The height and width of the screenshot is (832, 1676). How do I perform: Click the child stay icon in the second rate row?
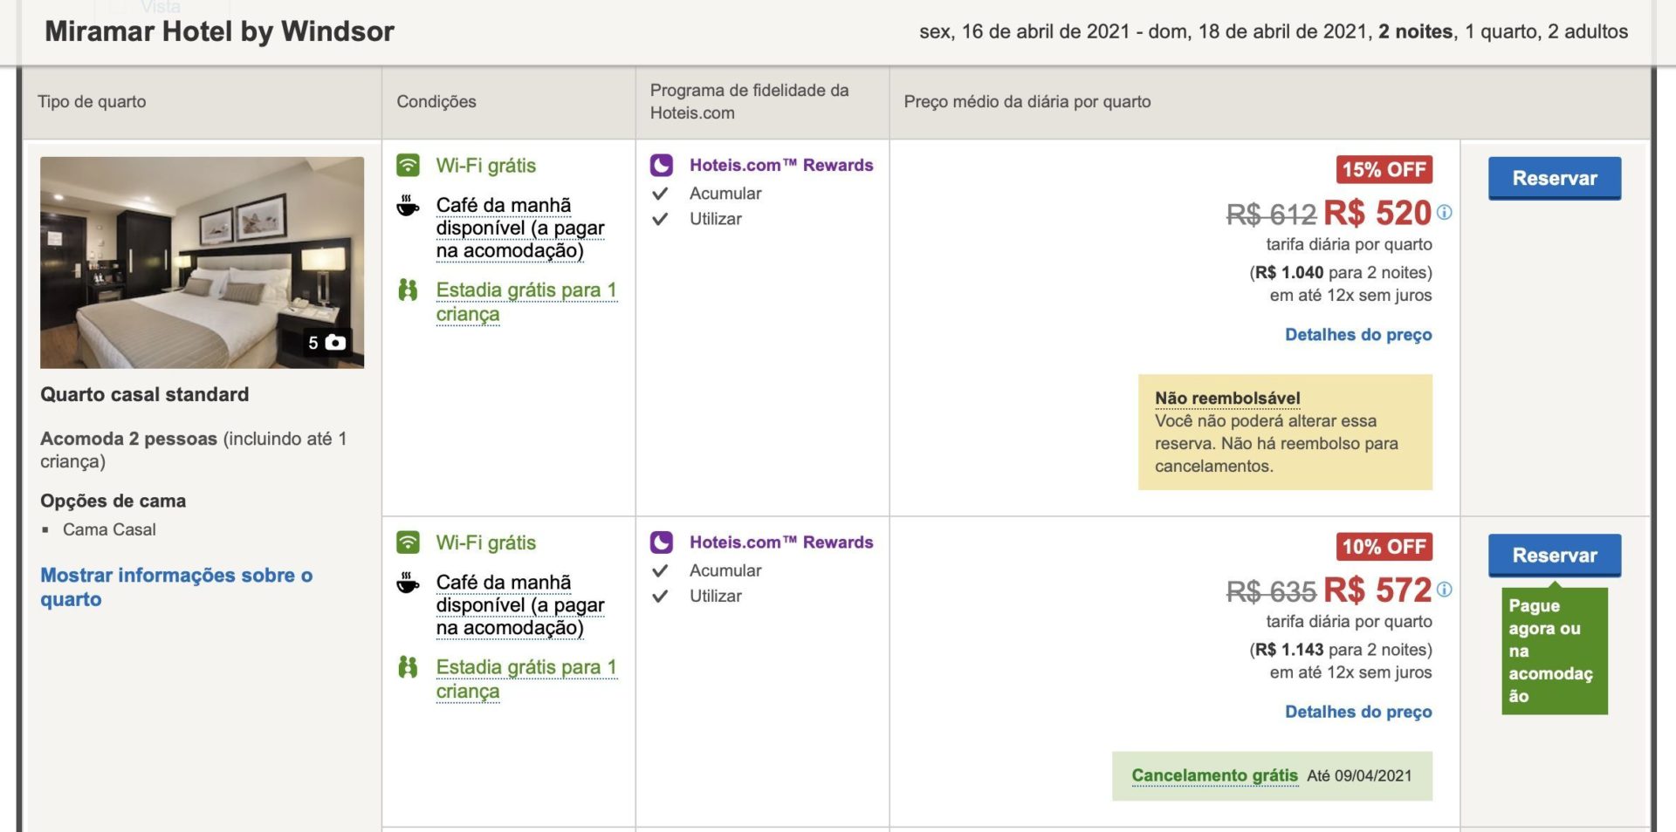[x=408, y=667]
